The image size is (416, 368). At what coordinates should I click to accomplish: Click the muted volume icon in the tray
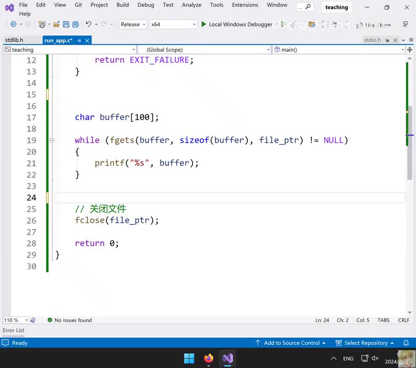[375, 358]
